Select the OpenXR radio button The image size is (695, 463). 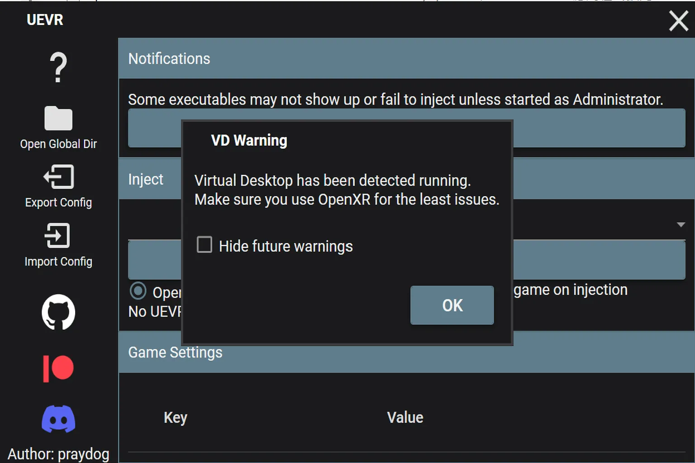coord(138,291)
